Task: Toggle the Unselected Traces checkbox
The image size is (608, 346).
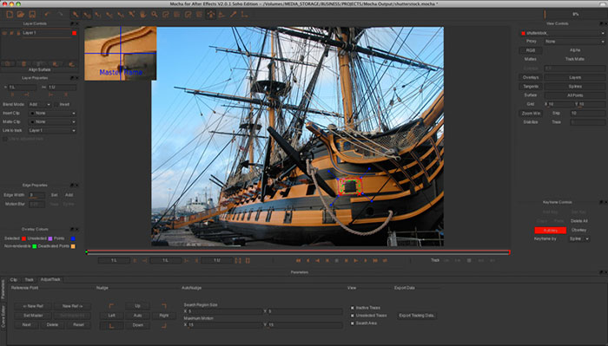Action: pyautogui.click(x=352, y=316)
